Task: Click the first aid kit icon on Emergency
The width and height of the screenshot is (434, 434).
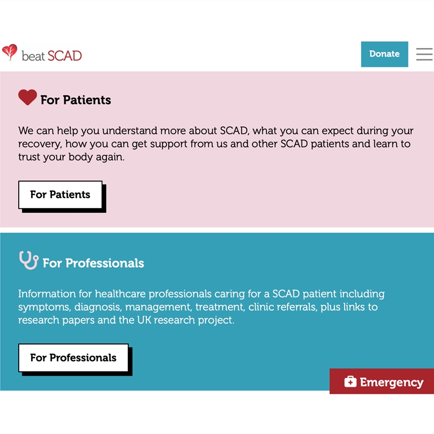Action: [350, 382]
